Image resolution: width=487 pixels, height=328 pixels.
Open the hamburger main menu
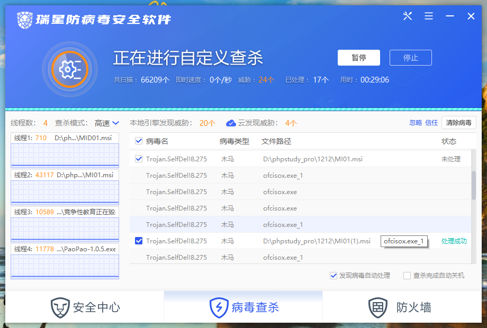pyautogui.click(x=429, y=16)
